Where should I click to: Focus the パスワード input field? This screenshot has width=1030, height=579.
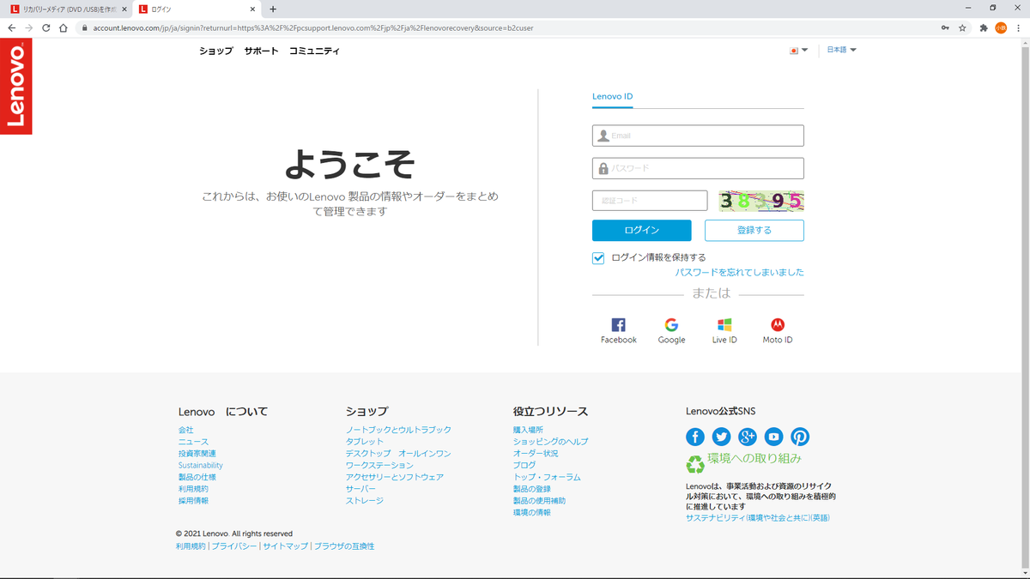click(x=698, y=168)
